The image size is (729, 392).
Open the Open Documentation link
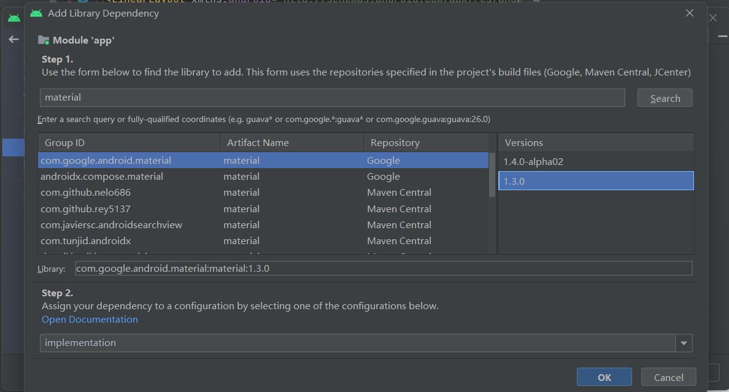(x=90, y=320)
